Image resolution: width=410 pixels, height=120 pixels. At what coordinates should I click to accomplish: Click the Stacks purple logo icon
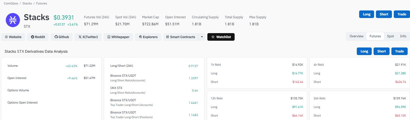[x=13, y=20]
